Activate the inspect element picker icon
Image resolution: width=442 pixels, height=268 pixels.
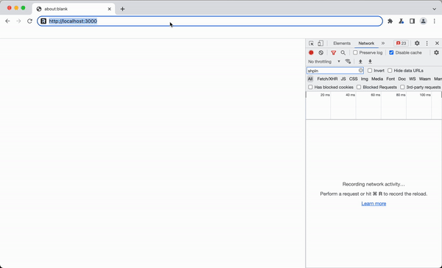[311, 43]
